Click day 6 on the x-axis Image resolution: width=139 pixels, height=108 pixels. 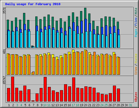29,105
